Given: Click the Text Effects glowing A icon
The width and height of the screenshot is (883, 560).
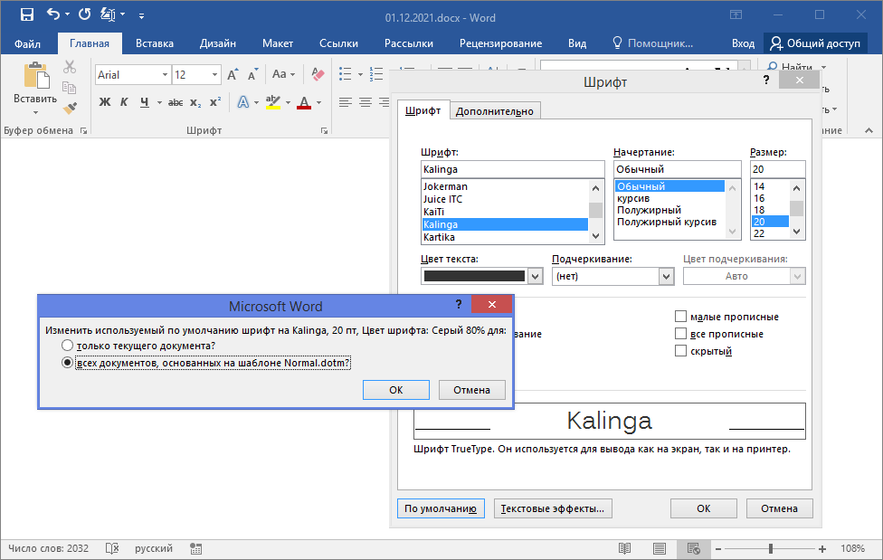Looking at the screenshot, I should pos(242,102).
